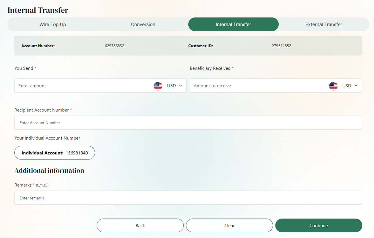Image resolution: width=374 pixels, height=238 pixels.
Task: Click the US flag icon in You Send
Action: pyautogui.click(x=158, y=86)
